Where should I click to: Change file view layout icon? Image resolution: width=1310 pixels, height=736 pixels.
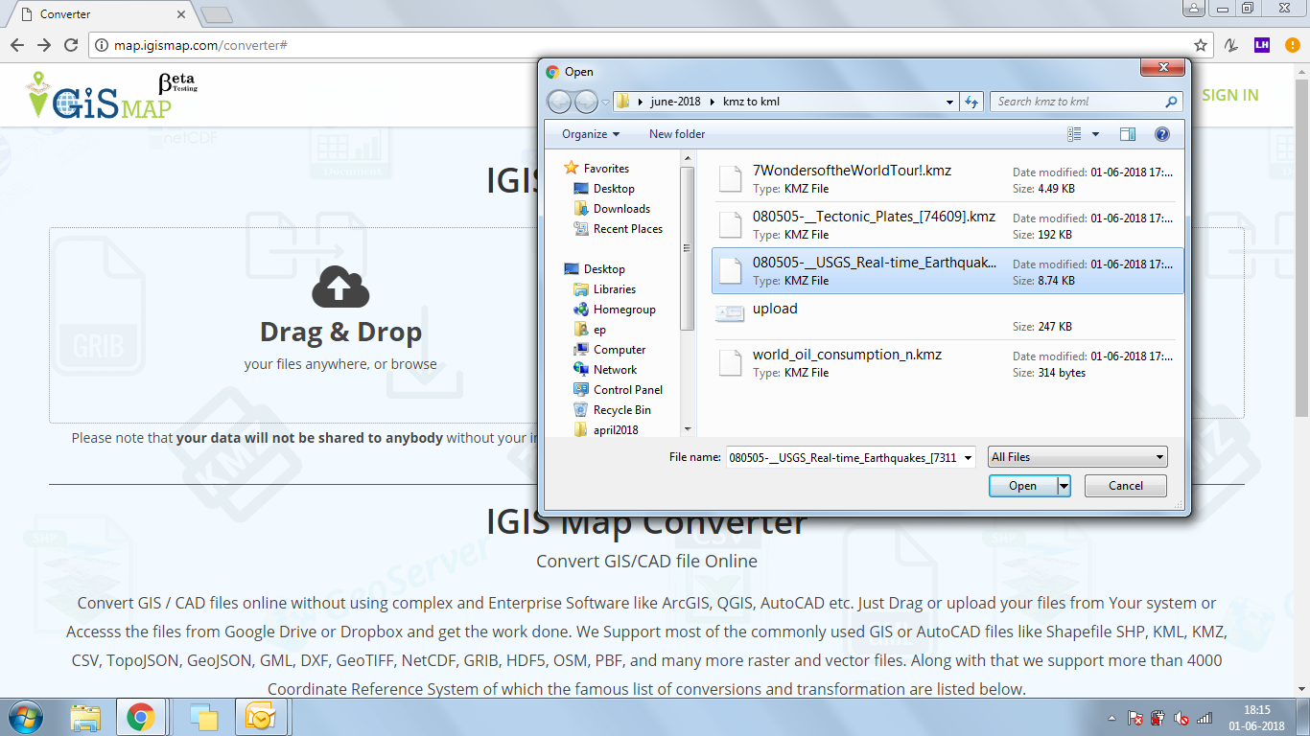point(1074,134)
